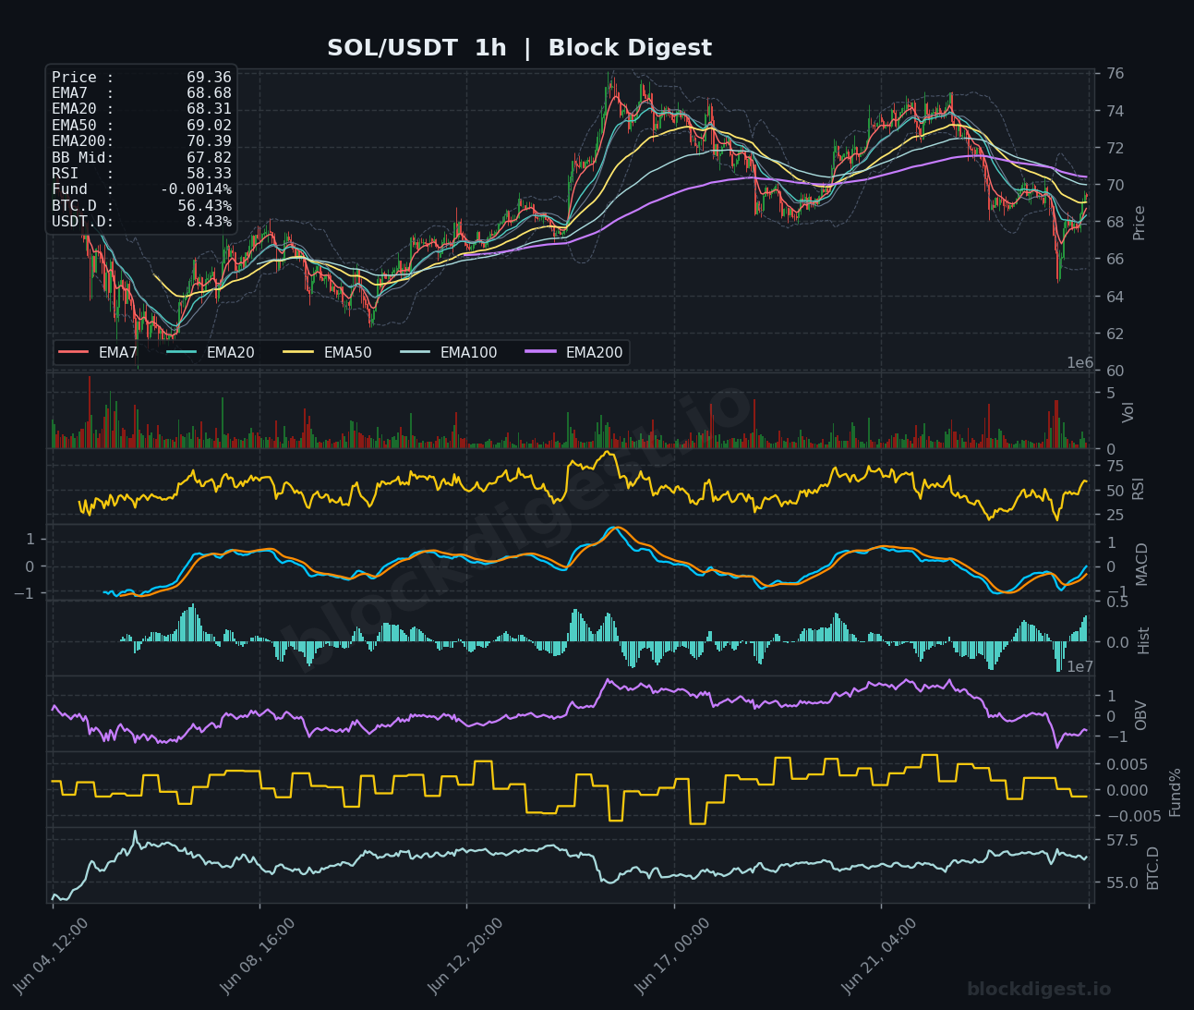This screenshot has height=1010, width=1194.
Task: Click the Price axis label
Action: point(1140,223)
